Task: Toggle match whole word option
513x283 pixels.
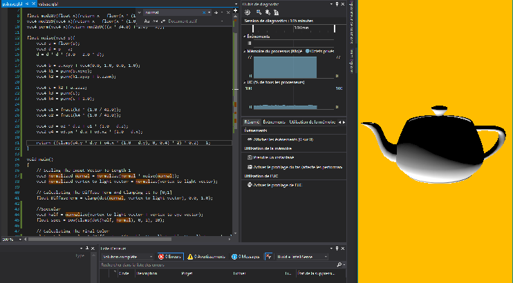Action: 155,21
